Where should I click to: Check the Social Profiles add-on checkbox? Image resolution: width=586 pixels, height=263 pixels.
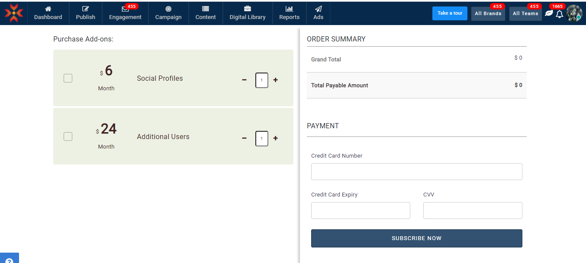click(68, 78)
